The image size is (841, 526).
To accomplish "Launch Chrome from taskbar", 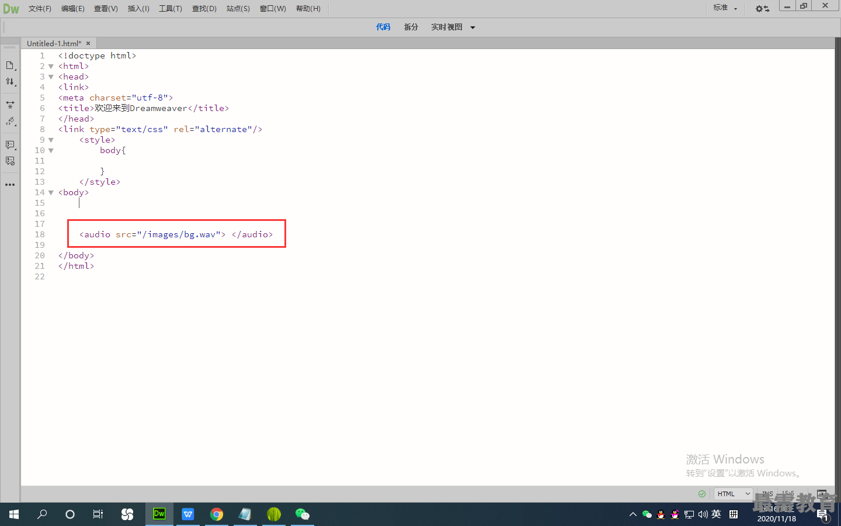I will 217,514.
